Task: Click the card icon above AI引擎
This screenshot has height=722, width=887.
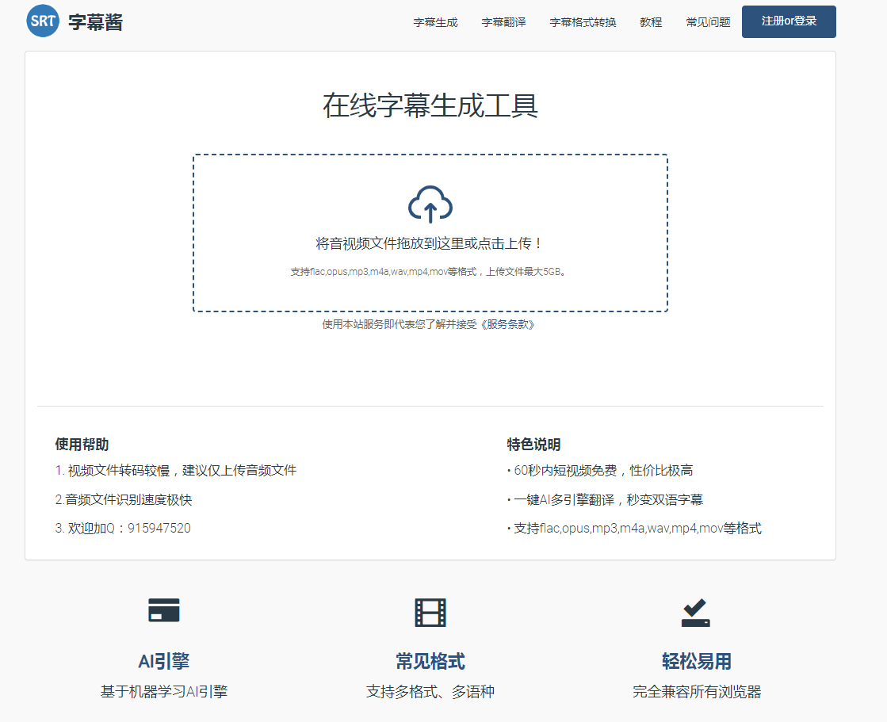Action: [164, 610]
